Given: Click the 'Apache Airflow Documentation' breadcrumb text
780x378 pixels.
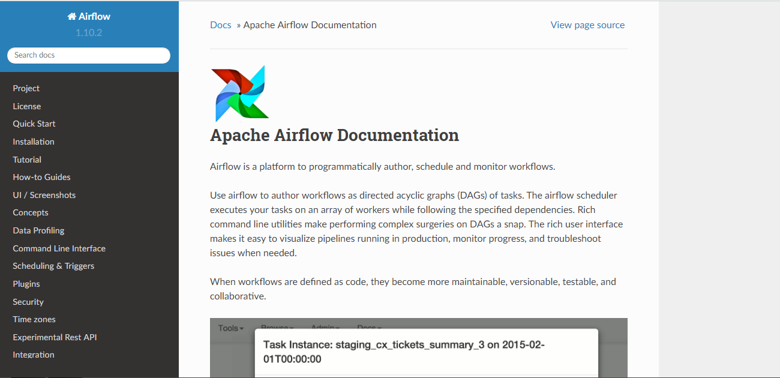Looking at the screenshot, I should pyautogui.click(x=310, y=25).
